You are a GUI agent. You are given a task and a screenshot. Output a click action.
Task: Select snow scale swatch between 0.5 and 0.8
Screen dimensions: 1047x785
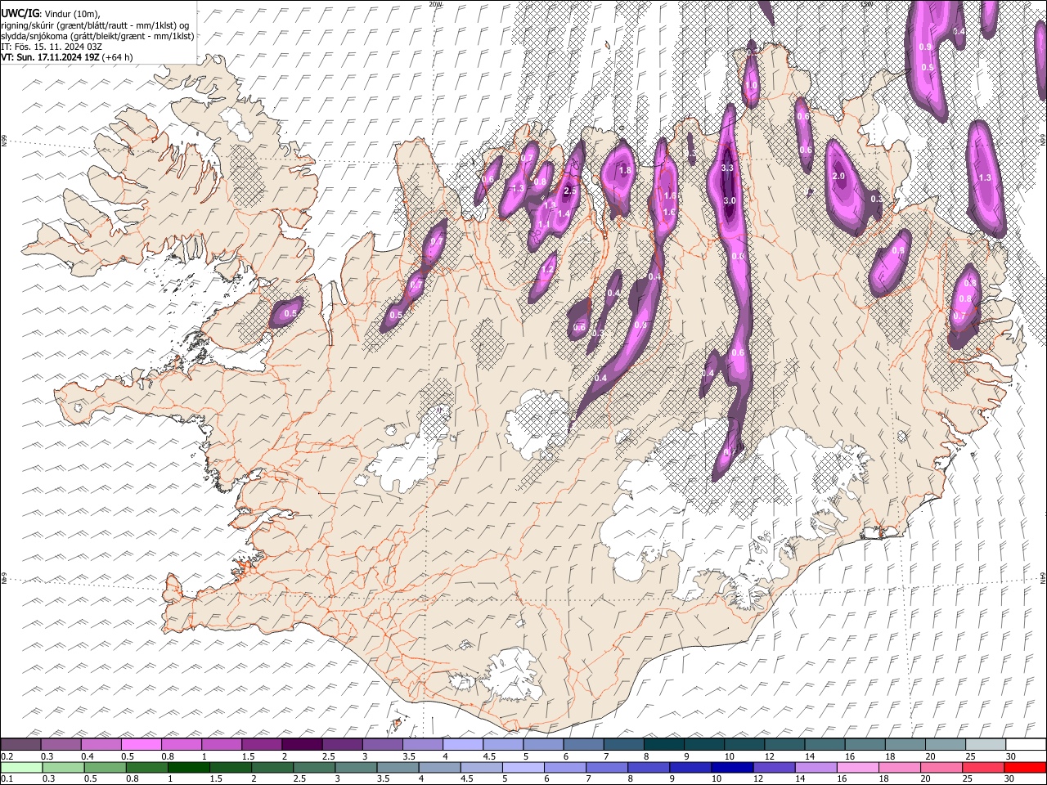tap(141, 744)
